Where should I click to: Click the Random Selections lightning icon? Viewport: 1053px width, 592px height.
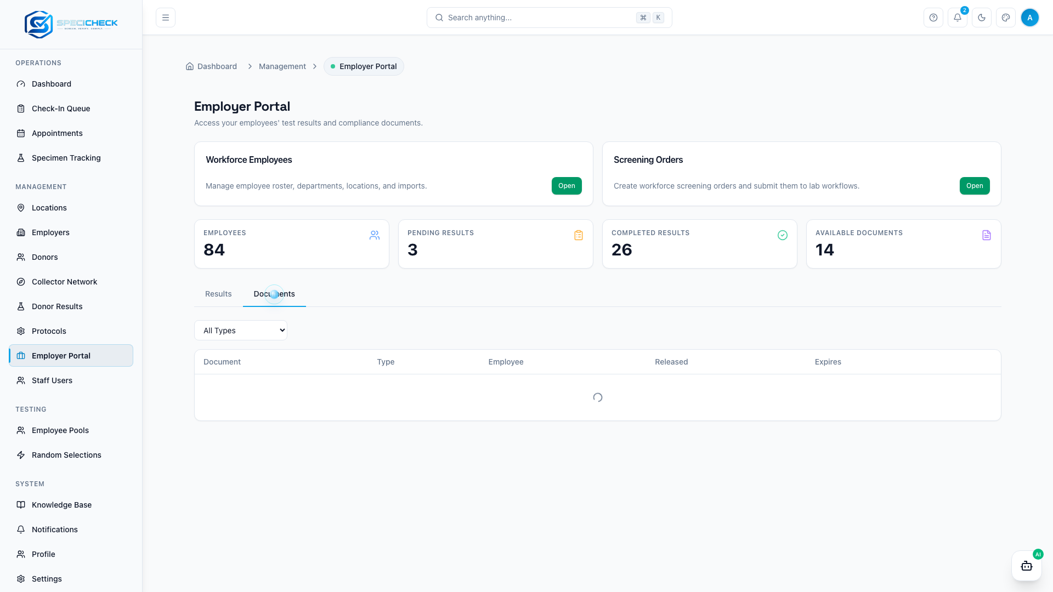pos(21,455)
